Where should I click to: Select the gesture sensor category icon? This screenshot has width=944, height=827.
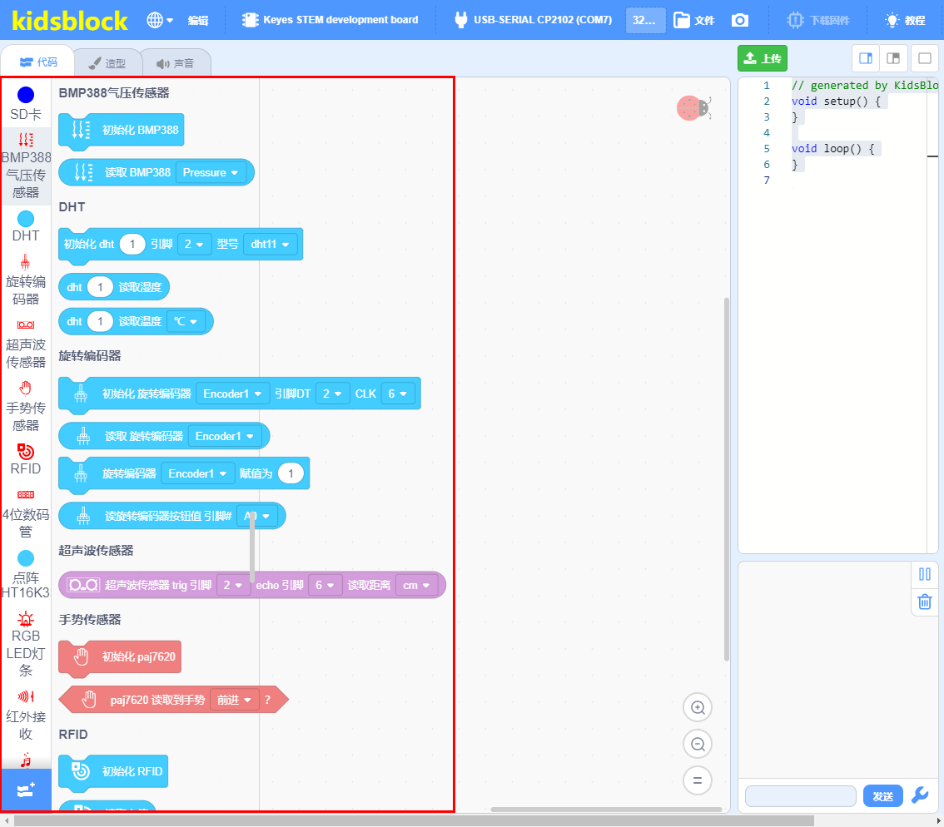pyautogui.click(x=25, y=388)
